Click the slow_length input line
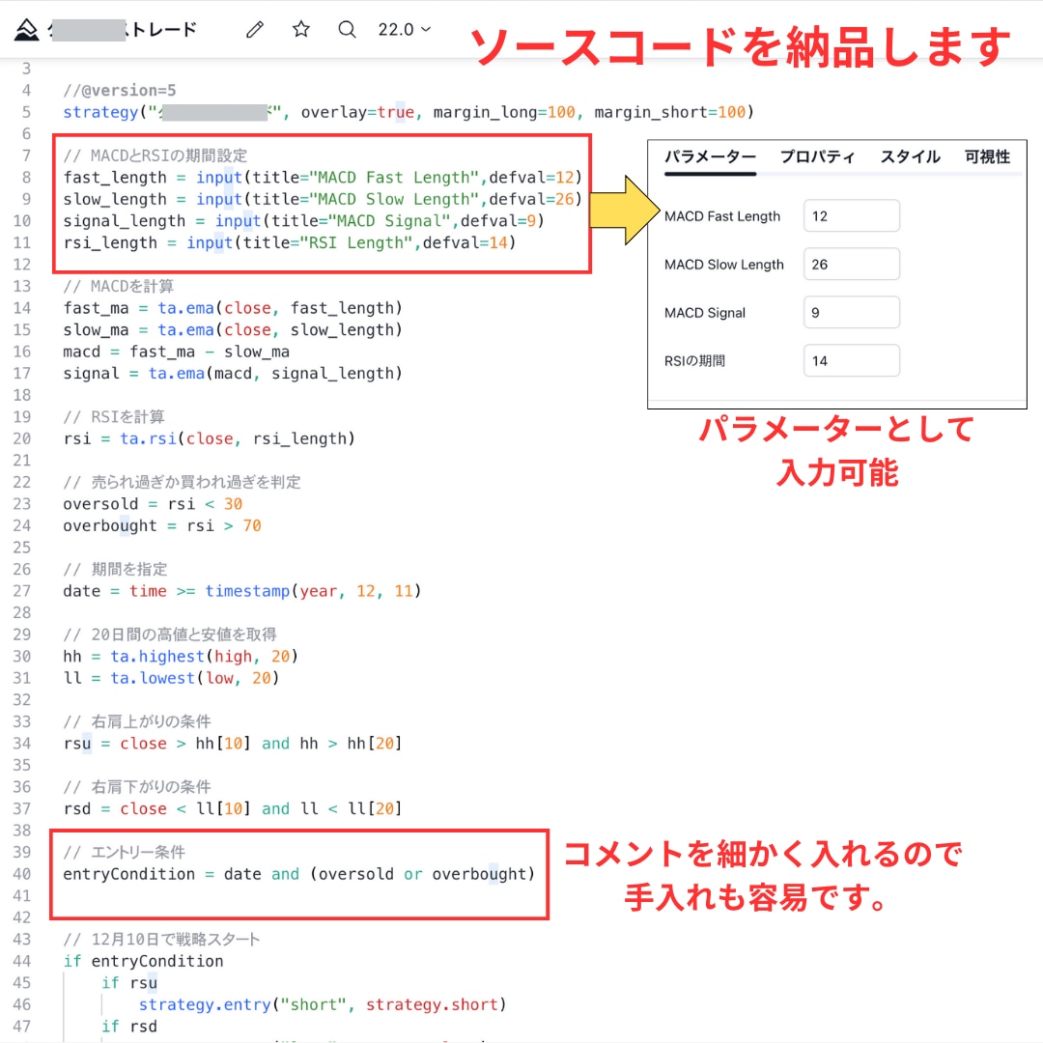This screenshot has height=1043, width=1043. click(323, 200)
